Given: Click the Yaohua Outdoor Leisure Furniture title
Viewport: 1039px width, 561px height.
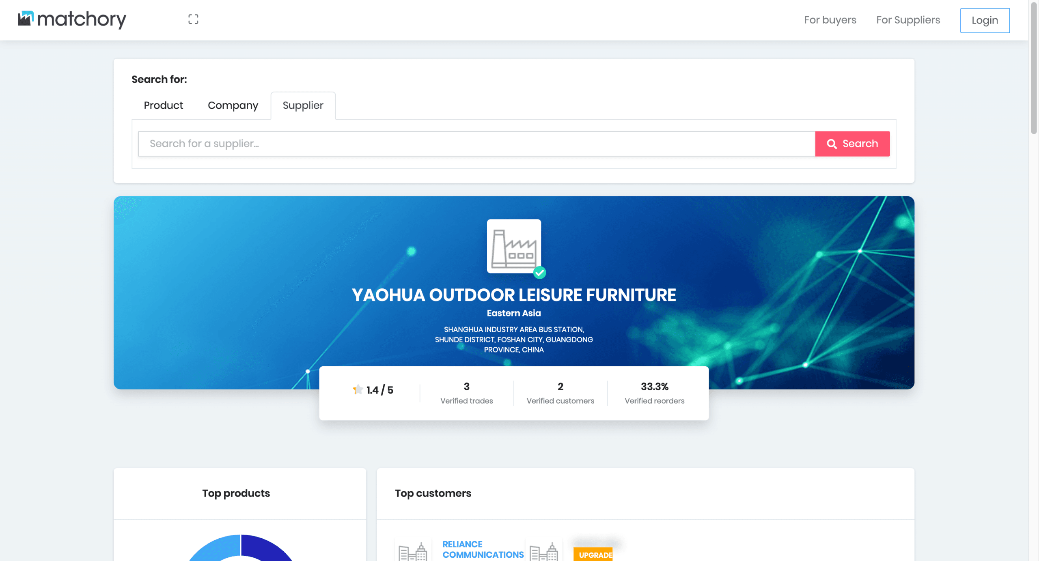Looking at the screenshot, I should (514, 295).
